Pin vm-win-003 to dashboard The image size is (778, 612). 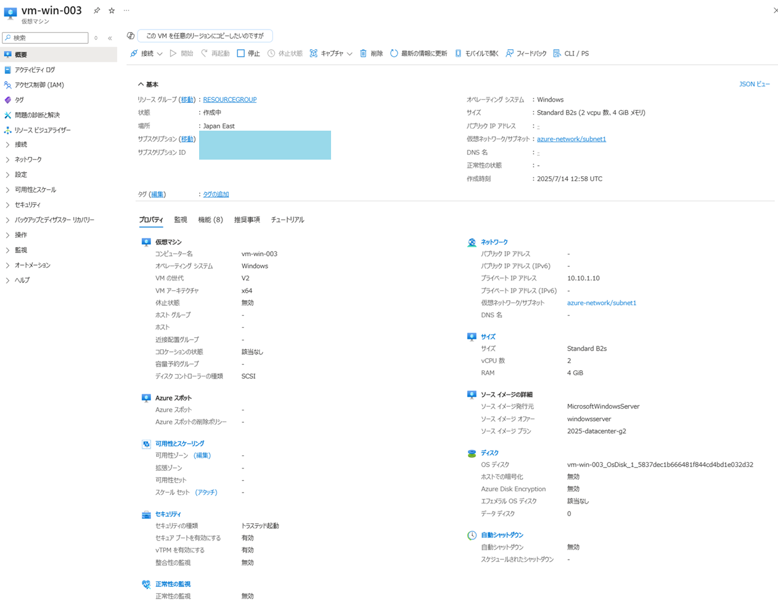tap(96, 10)
